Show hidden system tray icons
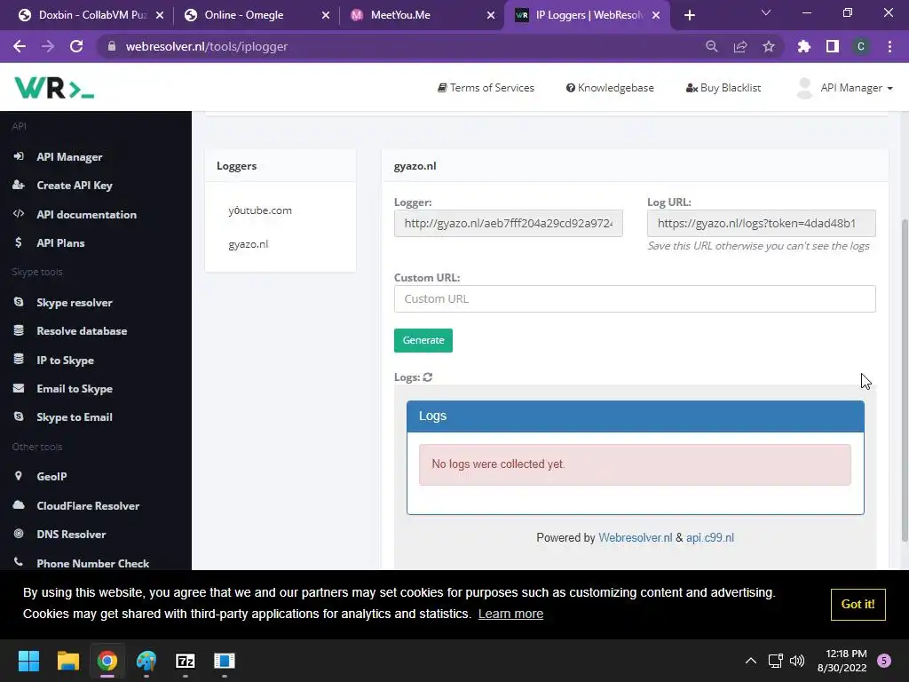 click(x=751, y=661)
